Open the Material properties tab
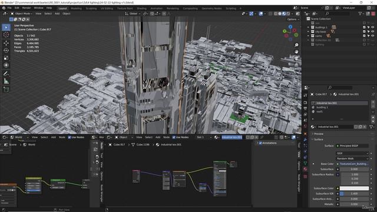This screenshot has width=377, height=212. (x=305, y=169)
